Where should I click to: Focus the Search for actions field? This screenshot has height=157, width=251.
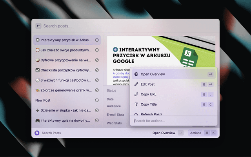click(x=173, y=120)
